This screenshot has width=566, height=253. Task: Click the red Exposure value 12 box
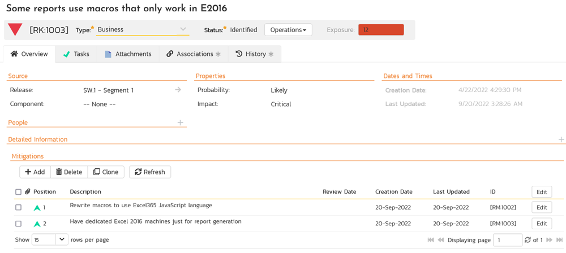(x=381, y=30)
